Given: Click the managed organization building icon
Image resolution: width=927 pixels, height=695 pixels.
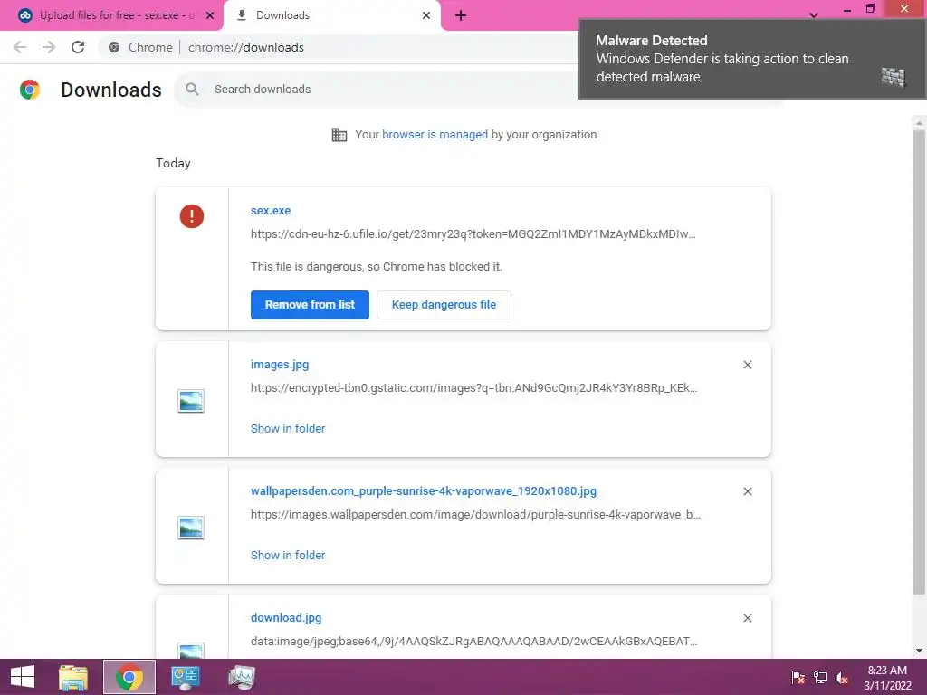Looking at the screenshot, I should (x=339, y=135).
